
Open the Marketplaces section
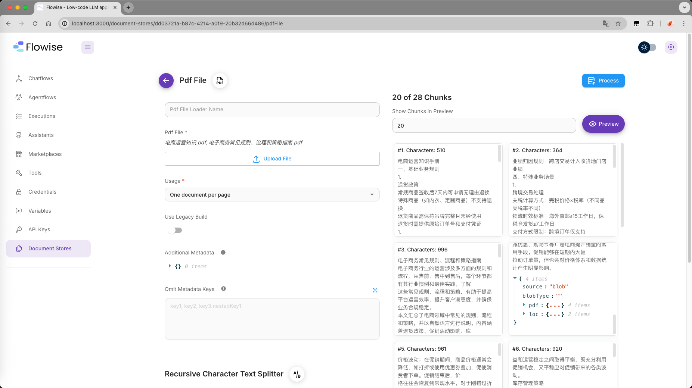(45, 154)
